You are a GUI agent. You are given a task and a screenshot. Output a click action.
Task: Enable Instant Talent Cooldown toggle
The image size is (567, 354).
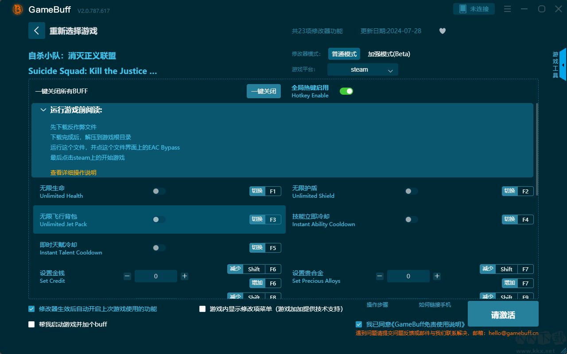(x=159, y=248)
